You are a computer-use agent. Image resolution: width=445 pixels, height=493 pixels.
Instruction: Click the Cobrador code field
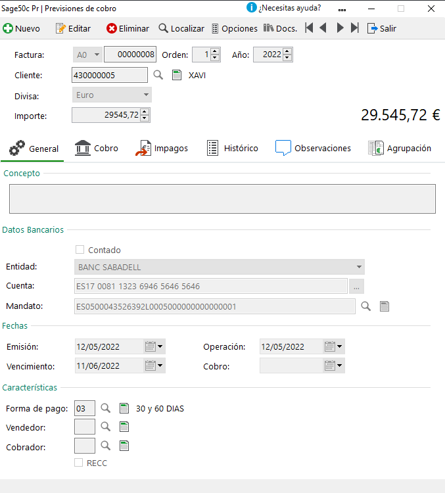85,446
